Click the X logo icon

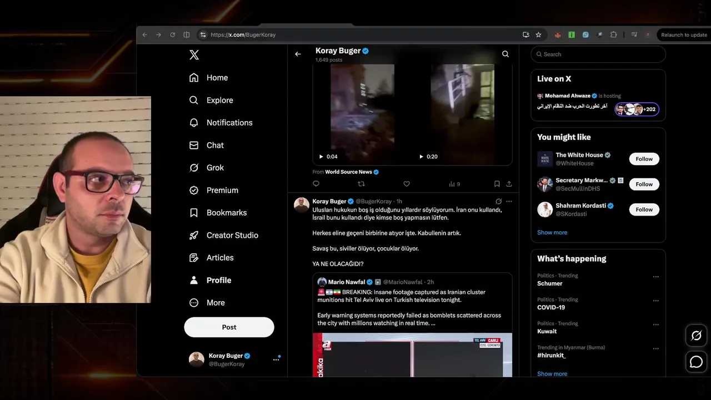click(194, 55)
